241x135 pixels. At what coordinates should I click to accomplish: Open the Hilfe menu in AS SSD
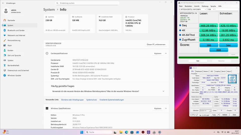(x=220, y=6)
